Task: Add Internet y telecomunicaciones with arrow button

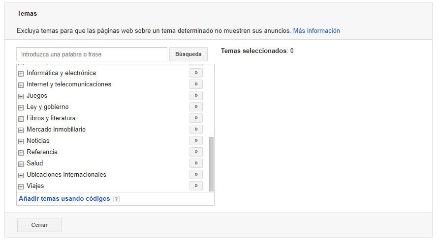Action: point(196,84)
